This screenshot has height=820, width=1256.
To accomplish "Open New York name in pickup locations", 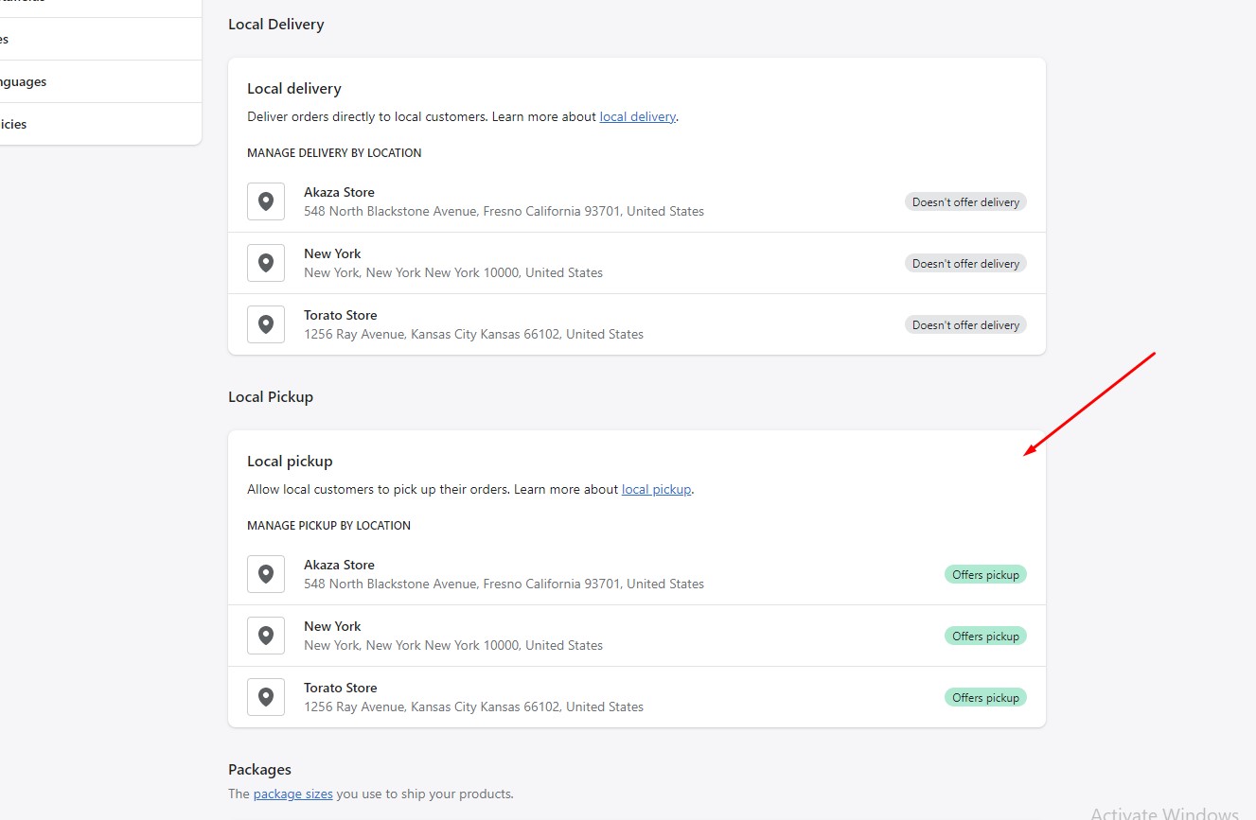I will [x=332, y=627].
